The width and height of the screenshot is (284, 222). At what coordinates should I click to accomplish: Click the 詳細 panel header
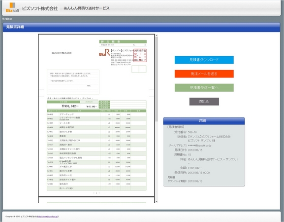[204, 121]
